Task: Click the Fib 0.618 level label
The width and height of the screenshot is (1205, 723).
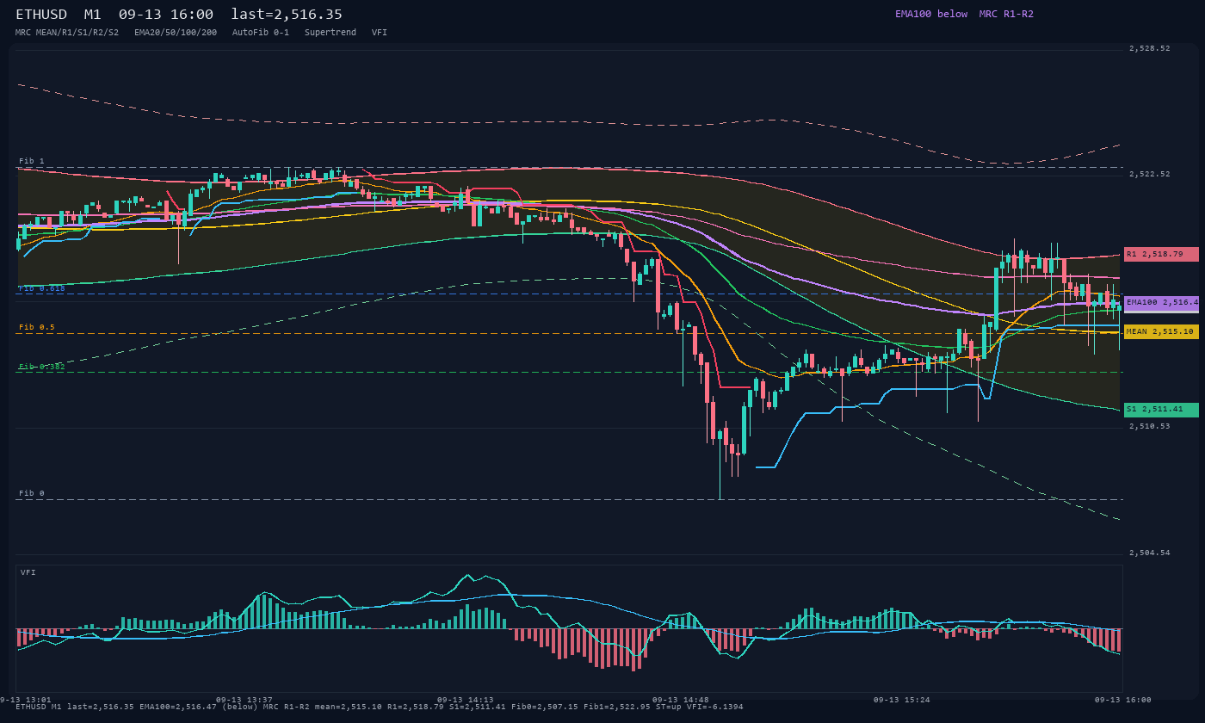Action: 42,288
